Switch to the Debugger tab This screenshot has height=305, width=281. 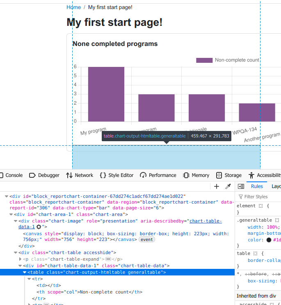[x=44, y=175]
